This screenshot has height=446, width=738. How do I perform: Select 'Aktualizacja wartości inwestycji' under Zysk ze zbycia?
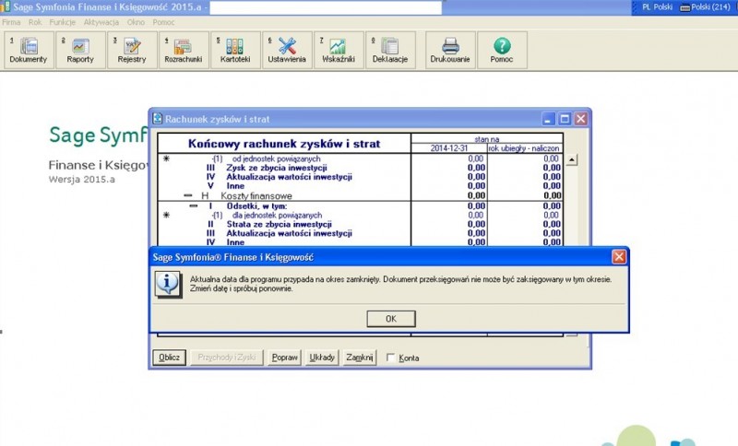360,177
